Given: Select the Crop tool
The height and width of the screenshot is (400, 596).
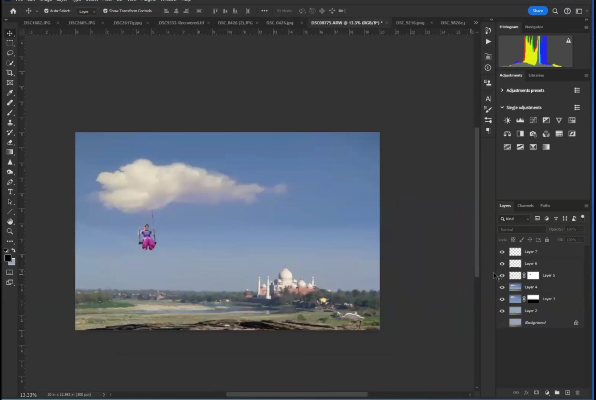Looking at the screenshot, I should pos(10,73).
